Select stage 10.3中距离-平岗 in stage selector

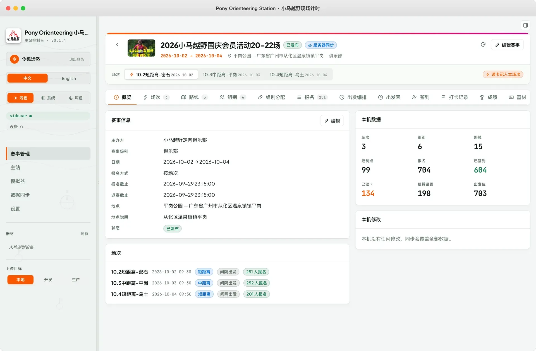click(231, 75)
